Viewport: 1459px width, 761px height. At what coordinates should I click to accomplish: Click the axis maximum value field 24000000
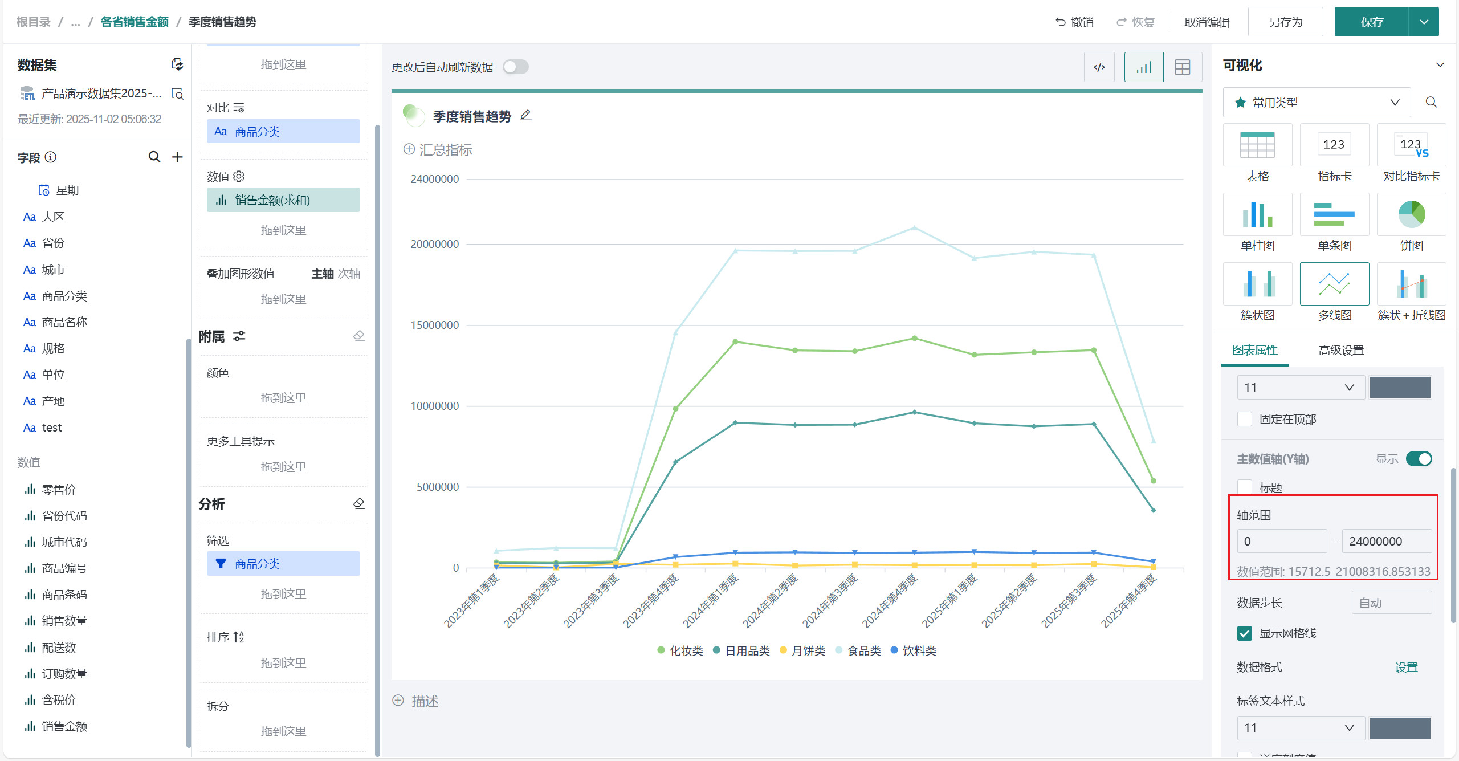point(1386,541)
